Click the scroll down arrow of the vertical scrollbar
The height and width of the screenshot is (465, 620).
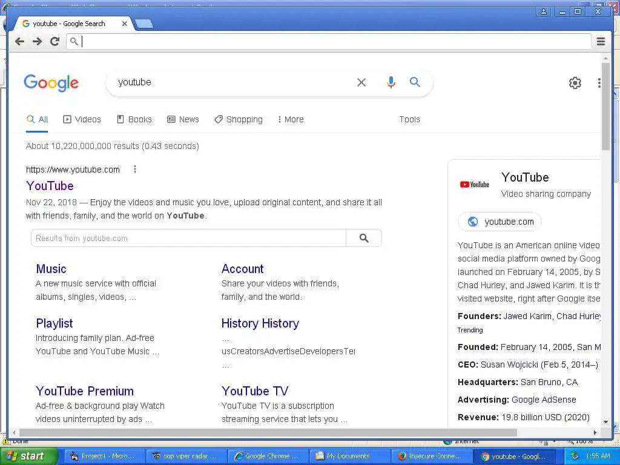point(605,422)
